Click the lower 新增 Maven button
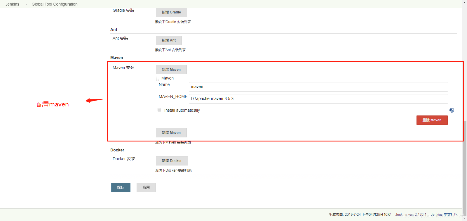The height and width of the screenshot is (221, 467). click(x=171, y=133)
